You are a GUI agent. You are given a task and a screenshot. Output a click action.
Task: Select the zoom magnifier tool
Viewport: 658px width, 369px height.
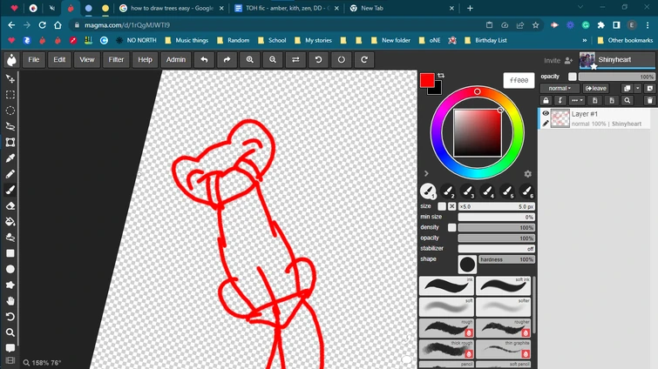10,332
